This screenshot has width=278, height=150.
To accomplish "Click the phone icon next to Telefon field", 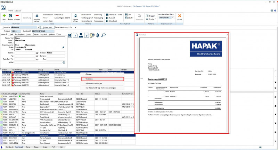I will [37, 53].
